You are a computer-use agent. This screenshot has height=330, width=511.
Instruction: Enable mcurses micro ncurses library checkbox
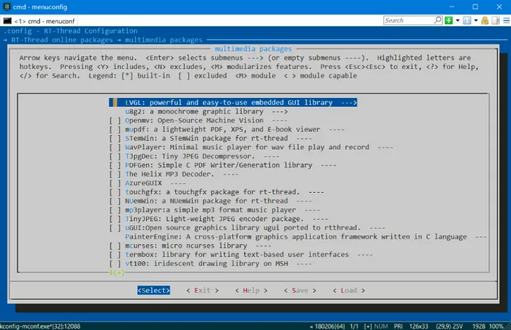[115, 246]
